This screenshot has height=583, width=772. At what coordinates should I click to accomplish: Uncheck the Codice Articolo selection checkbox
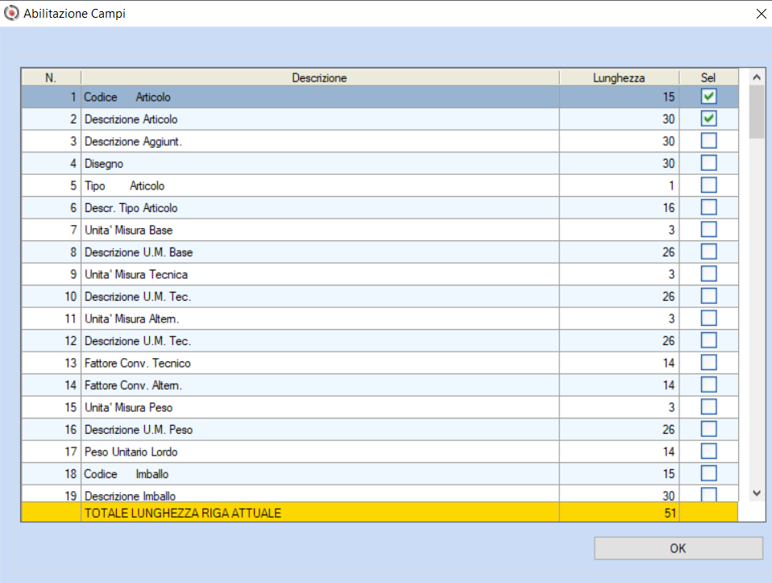708,97
